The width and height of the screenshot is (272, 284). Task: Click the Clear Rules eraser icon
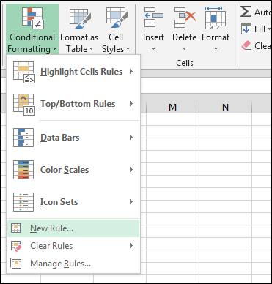(16, 246)
